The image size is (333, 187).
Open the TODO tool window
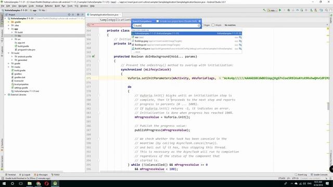coord(56,175)
